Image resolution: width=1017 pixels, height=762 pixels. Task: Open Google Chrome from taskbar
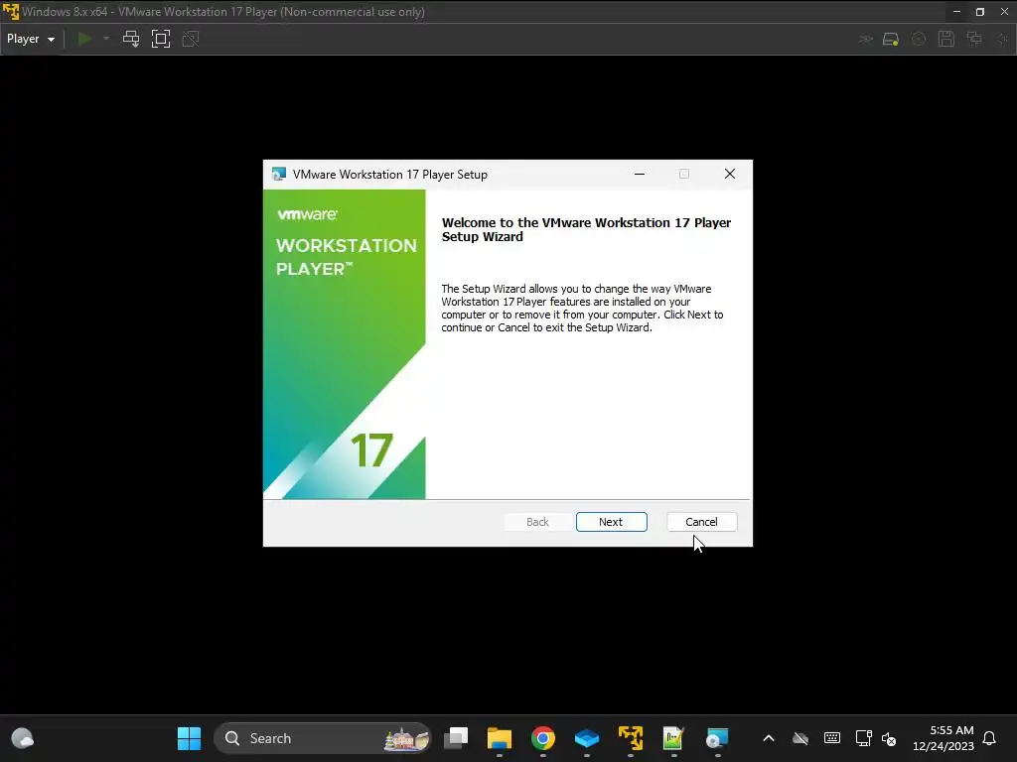tap(543, 738)
